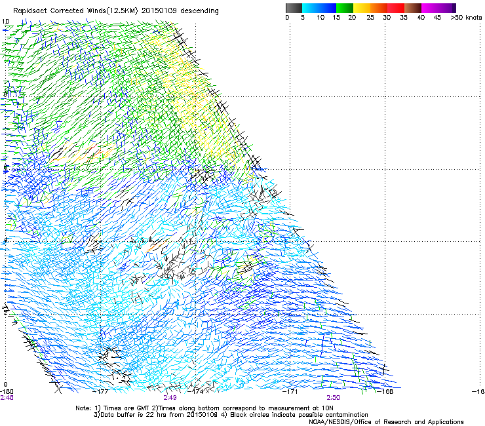
Task: Click the red 30–35 knots legend segment
Action: click(396, 8)
